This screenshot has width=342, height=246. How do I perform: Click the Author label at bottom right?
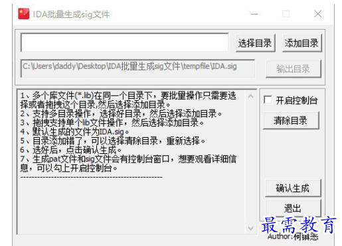pyautogui.click(x=293, y=237)
